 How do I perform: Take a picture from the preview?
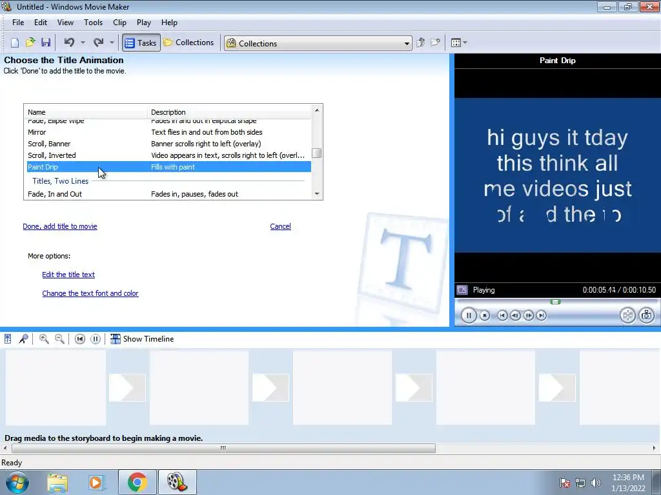click(x=647, y=315)
